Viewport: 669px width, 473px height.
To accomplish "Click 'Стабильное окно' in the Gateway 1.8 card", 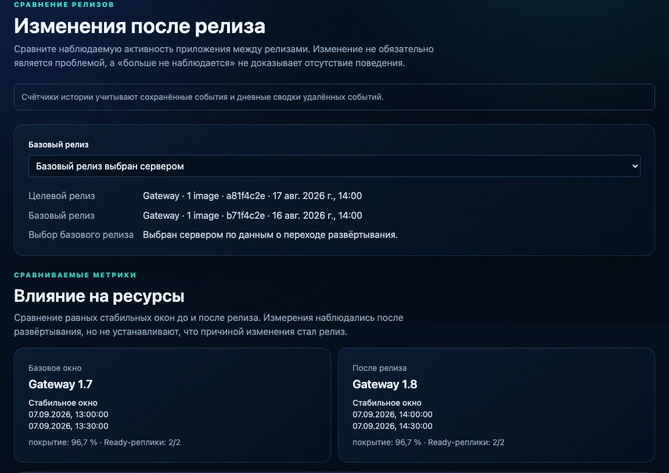I will [387, 403].
